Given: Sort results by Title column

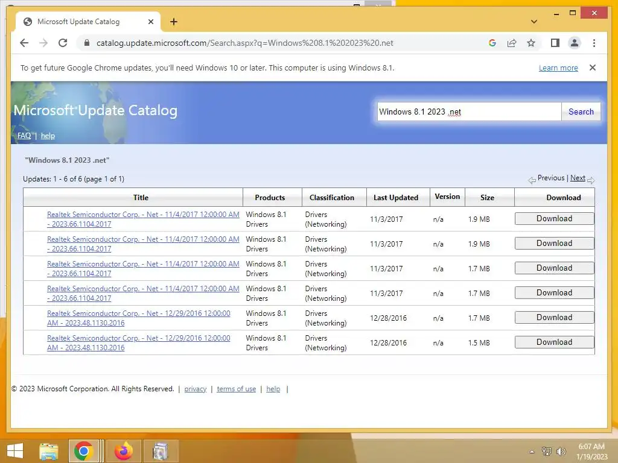Looking at the screenshot, I should click(141, 198).
